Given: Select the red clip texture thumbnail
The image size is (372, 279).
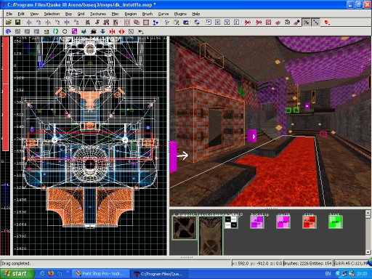Looking at the screenshot, I should click(x=310, y=222).
